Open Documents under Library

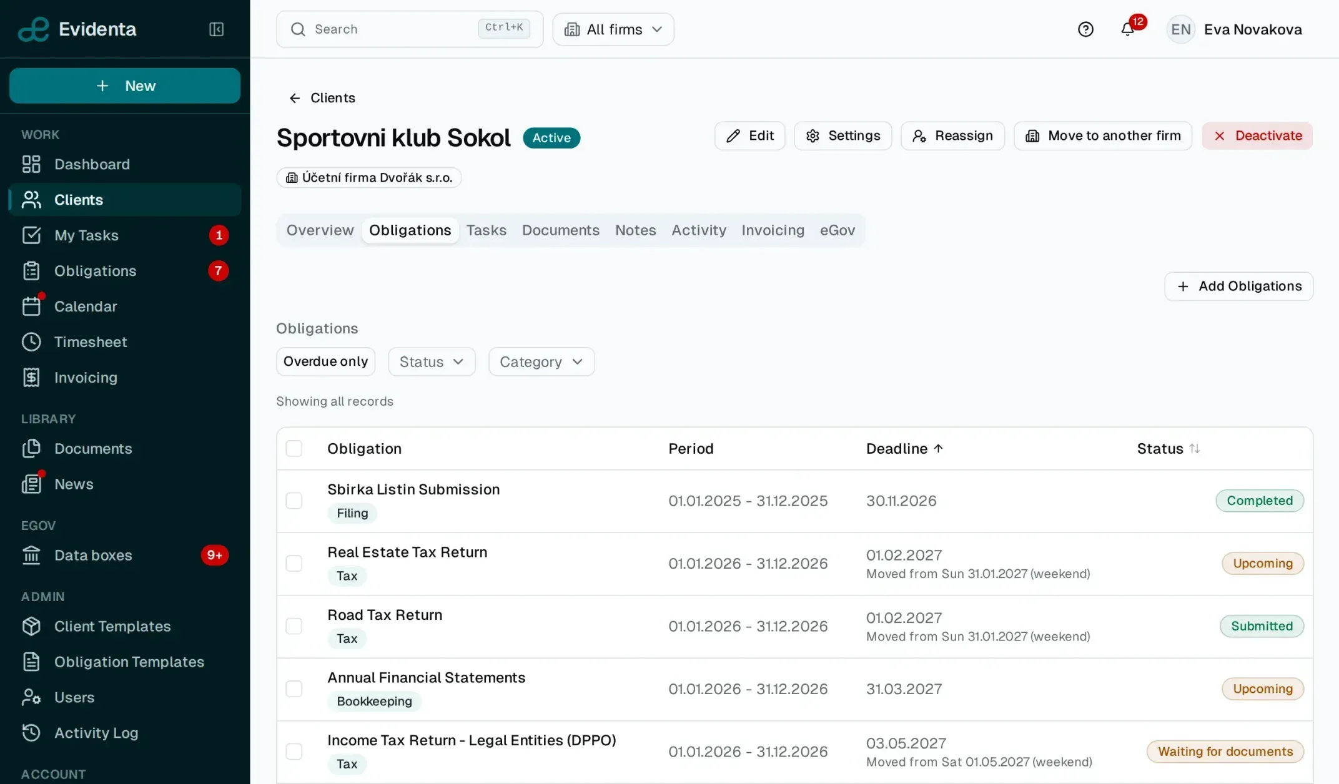point(125,449)
